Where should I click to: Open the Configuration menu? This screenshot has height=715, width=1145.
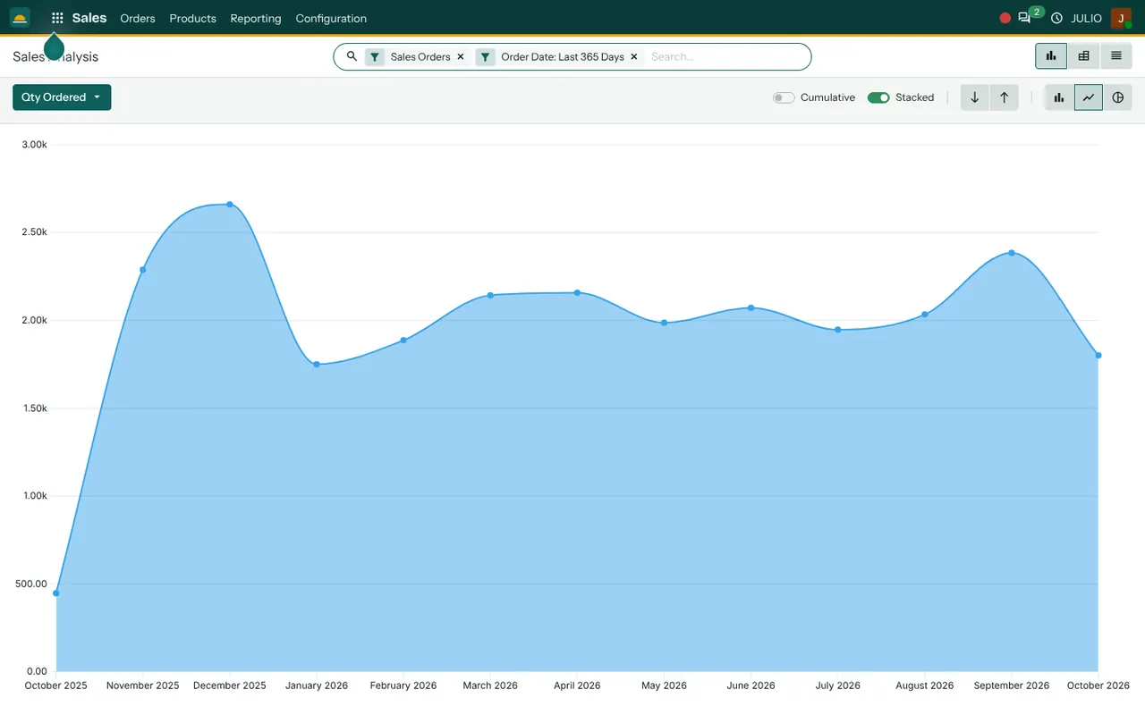pyautogui.click(x=331, y=18)
